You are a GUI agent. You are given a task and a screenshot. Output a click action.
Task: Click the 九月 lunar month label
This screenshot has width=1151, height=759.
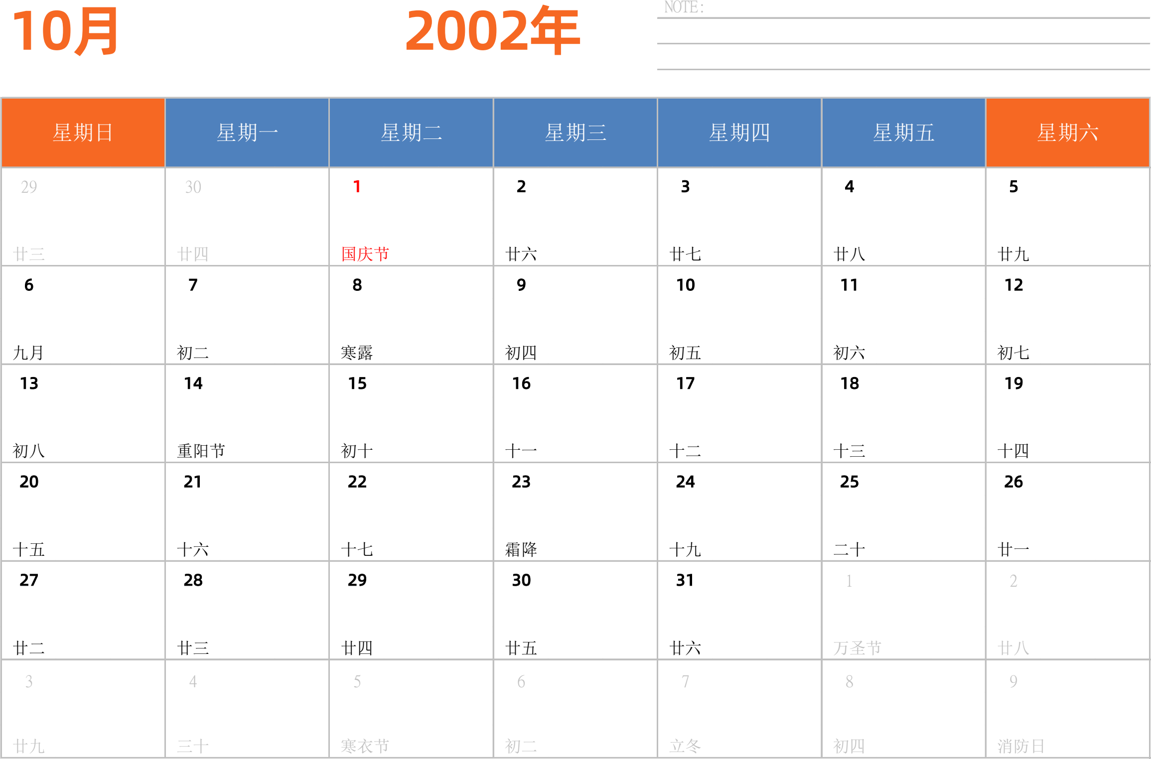pos(28,353)
